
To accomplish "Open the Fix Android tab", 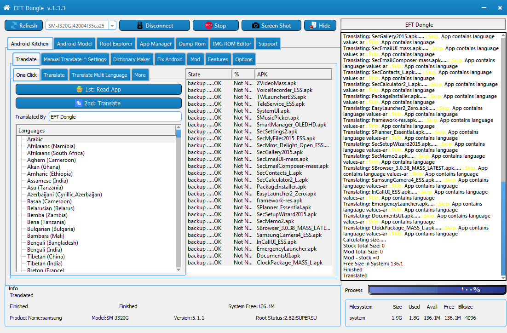I will point(170,59).
